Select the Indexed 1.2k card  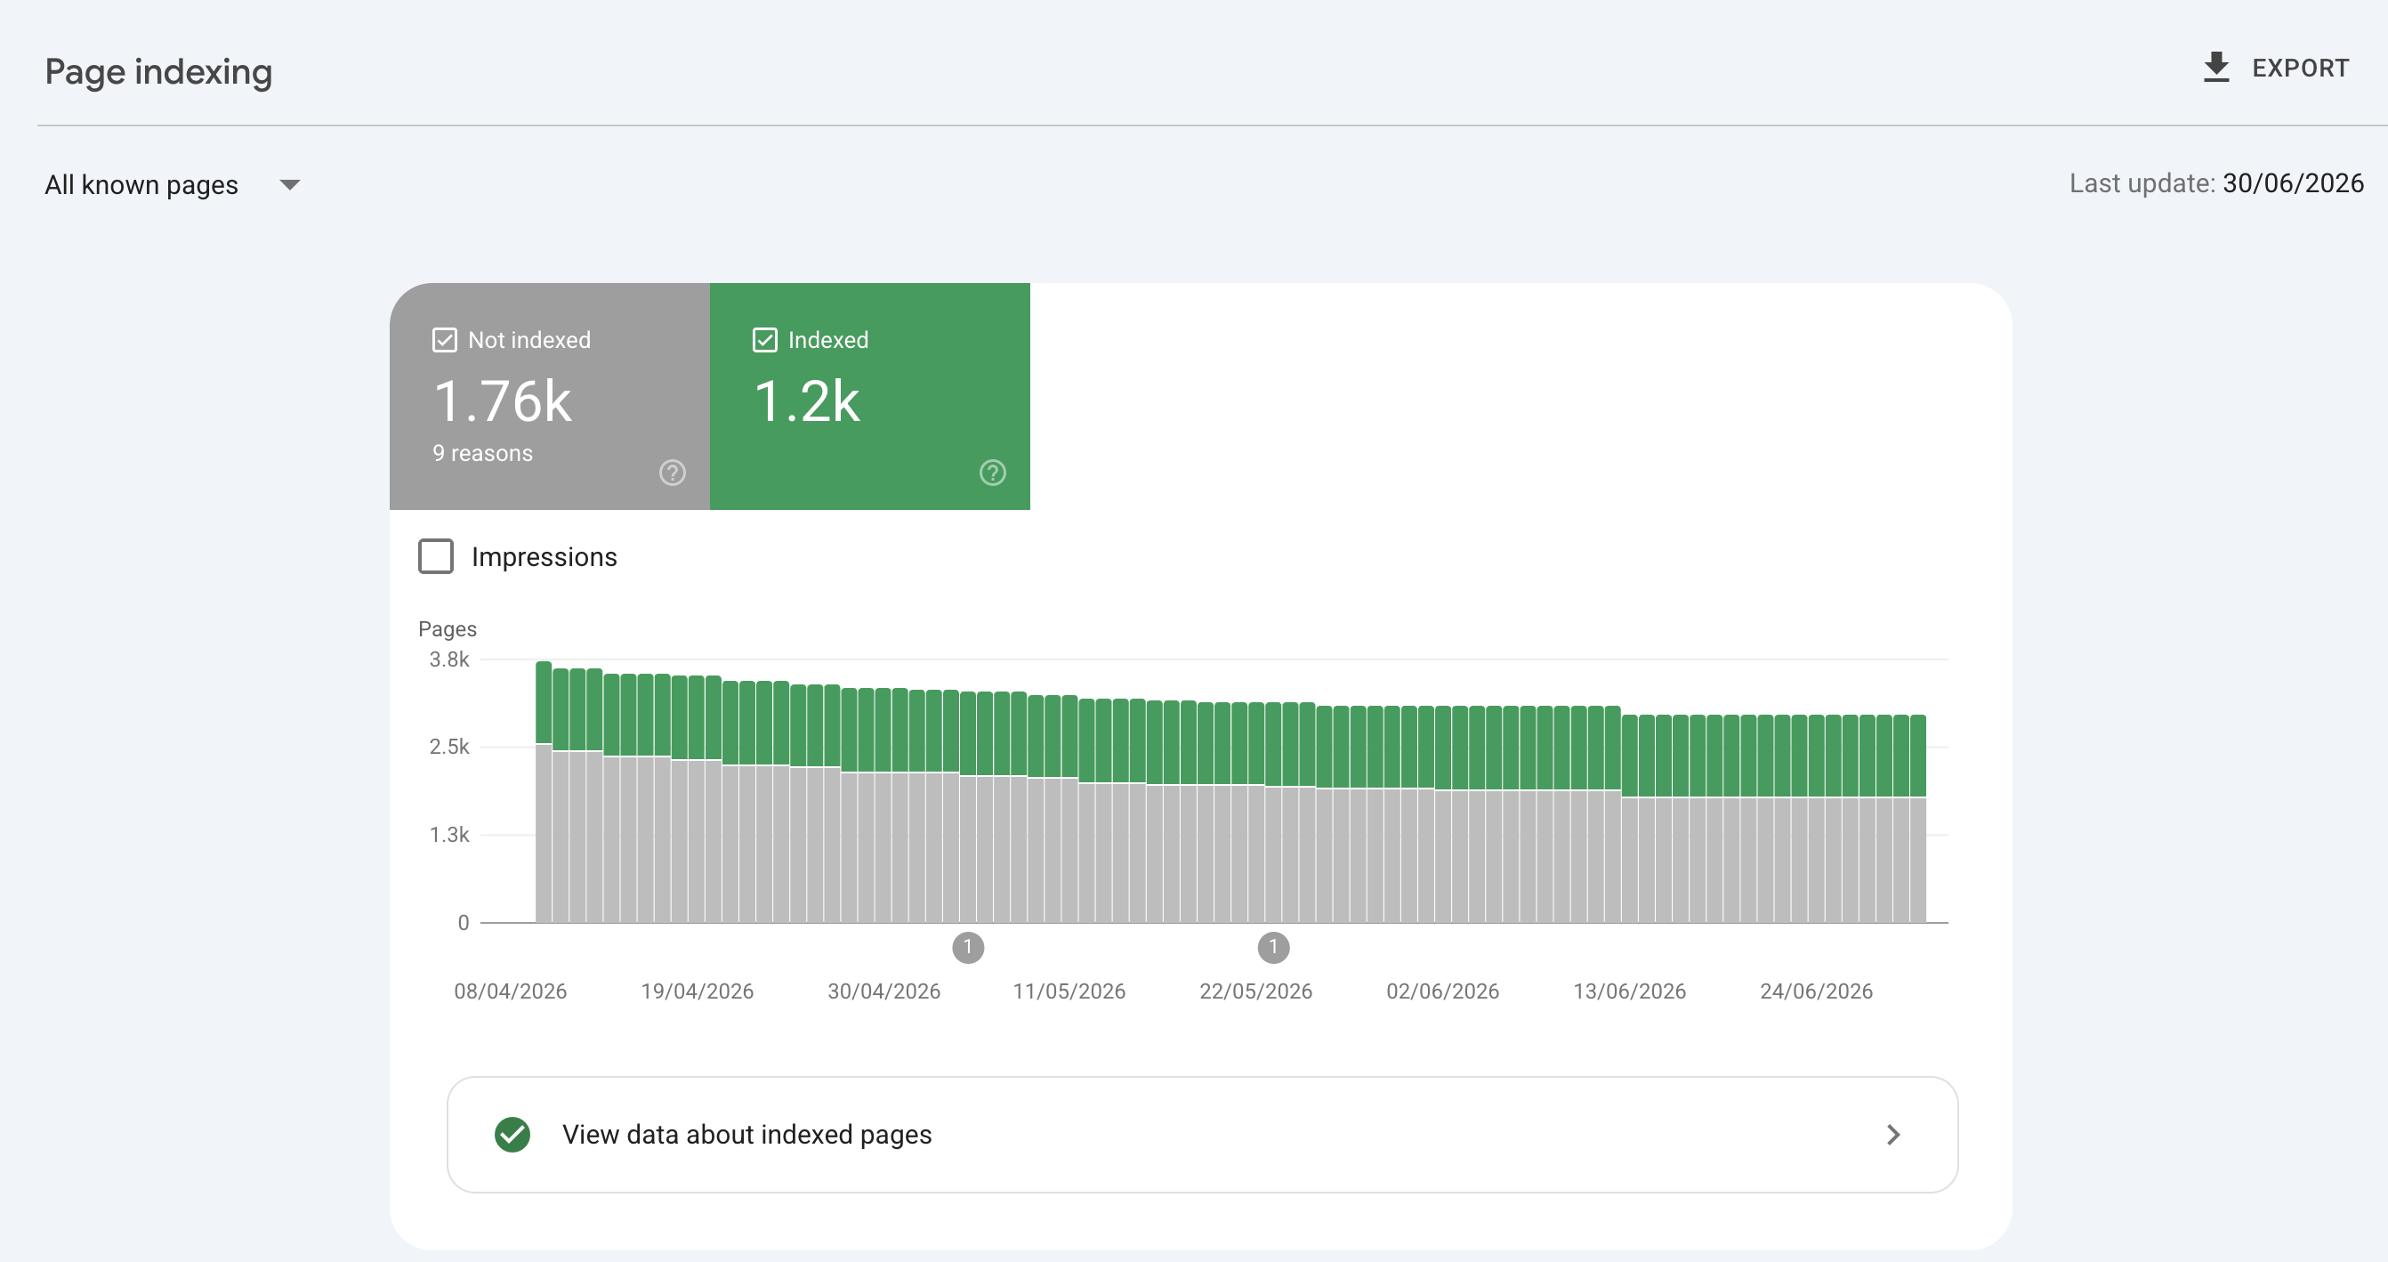pos(869,396)
